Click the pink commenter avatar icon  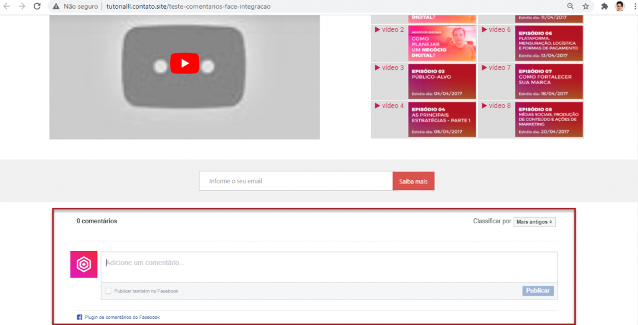coord(83,265)
